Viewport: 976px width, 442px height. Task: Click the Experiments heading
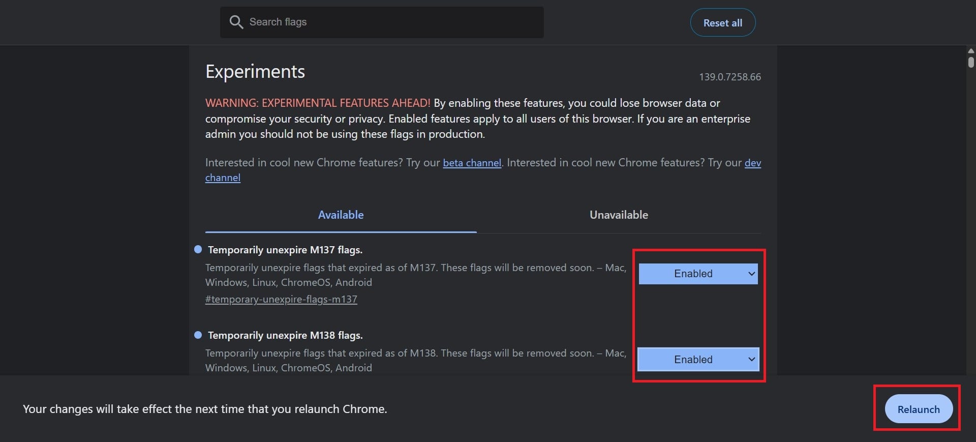pos(255,72)
